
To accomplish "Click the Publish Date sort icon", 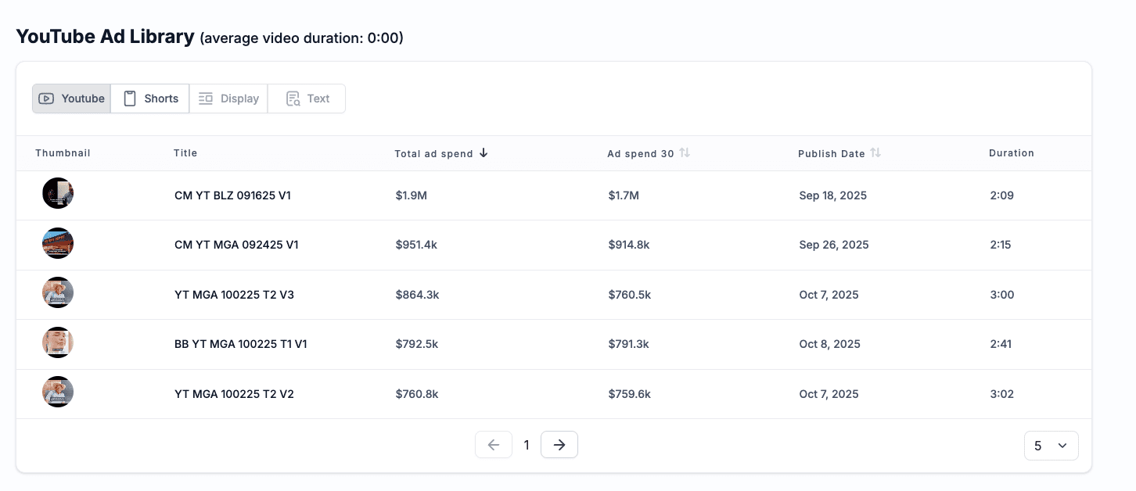I will [875, 153].
